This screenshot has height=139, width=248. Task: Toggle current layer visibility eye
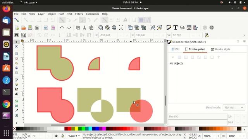pos(56,136)
